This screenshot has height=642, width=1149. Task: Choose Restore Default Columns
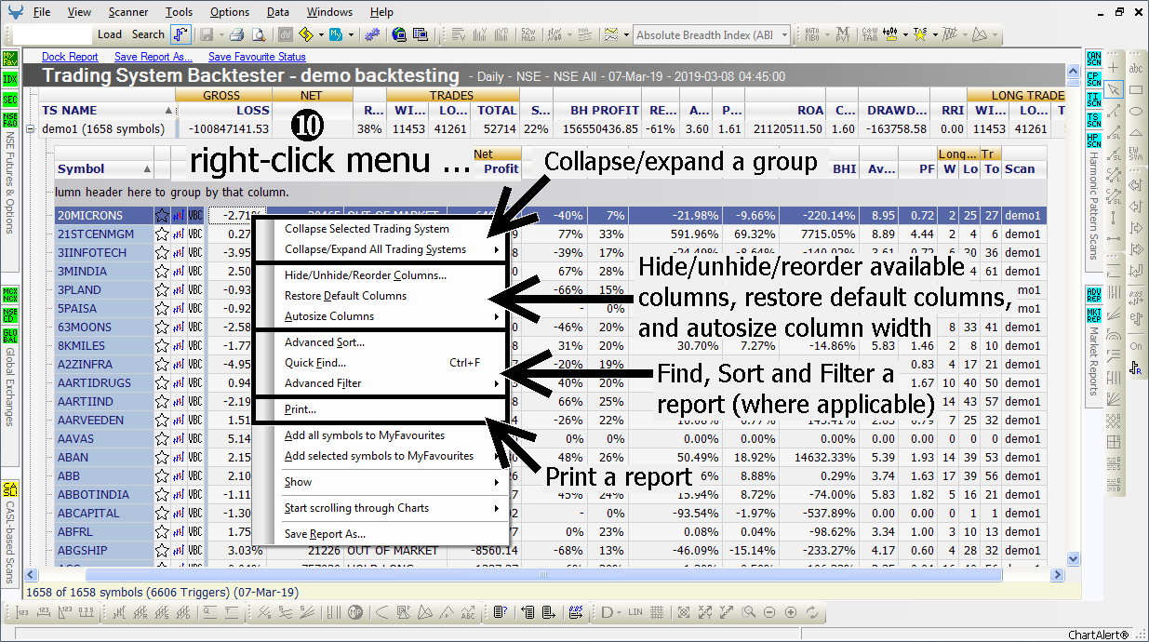345,296
